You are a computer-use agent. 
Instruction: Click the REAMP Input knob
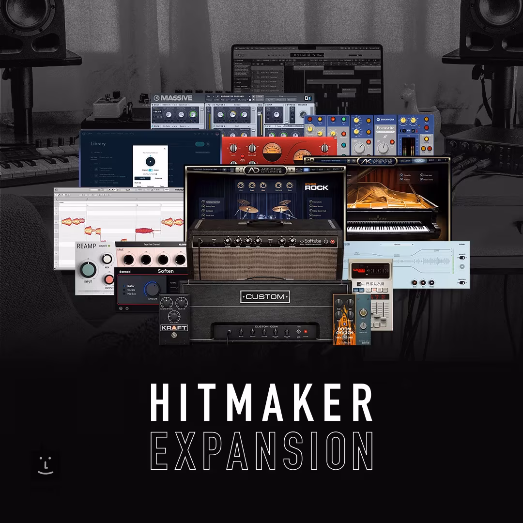point(88,269)
